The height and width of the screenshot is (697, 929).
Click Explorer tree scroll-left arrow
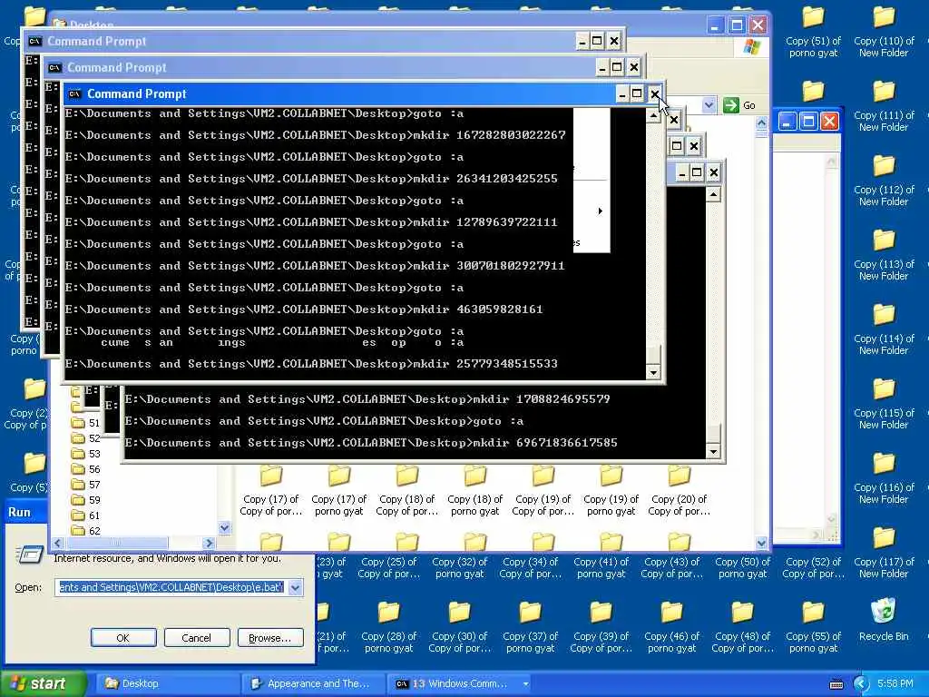57,543
